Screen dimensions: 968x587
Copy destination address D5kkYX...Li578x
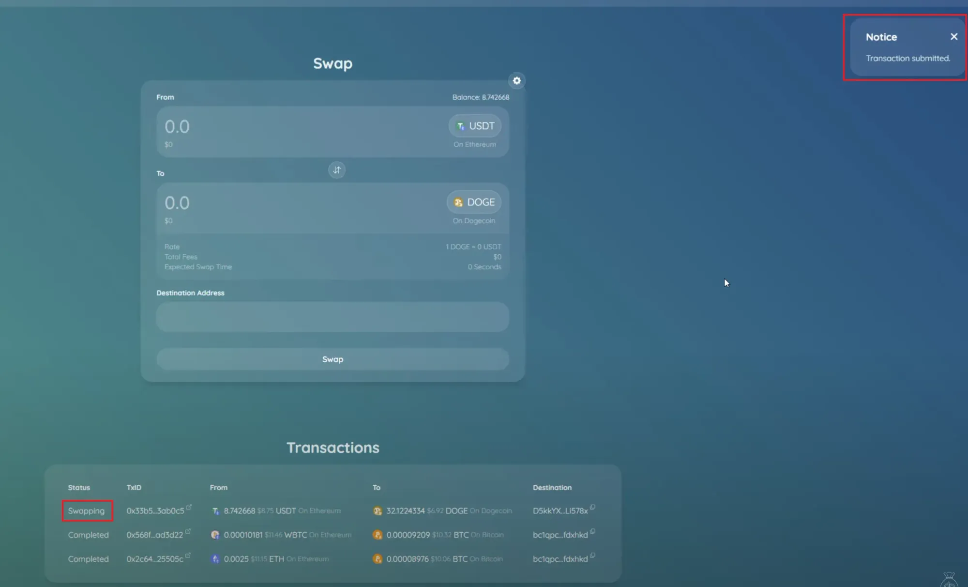point(592,507)
